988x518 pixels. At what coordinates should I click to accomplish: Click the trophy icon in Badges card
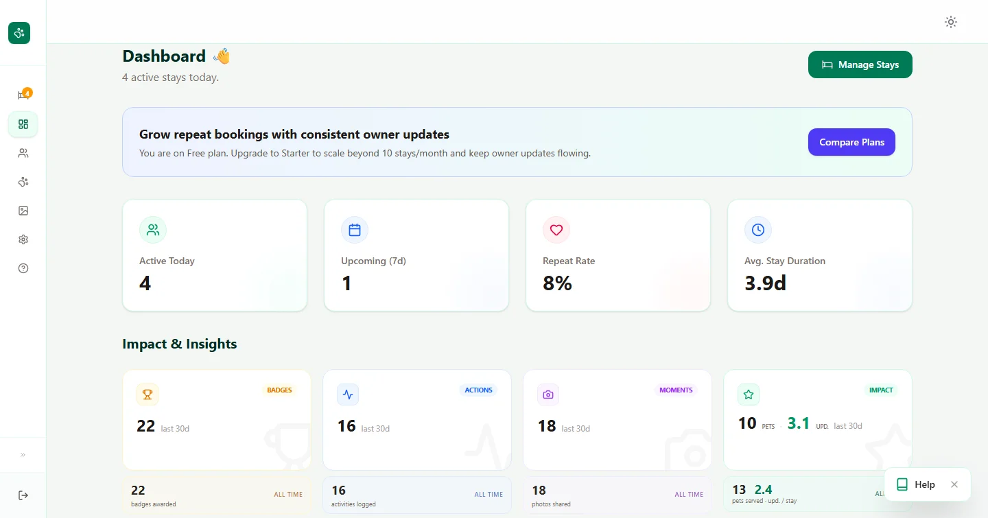pyautogui.click(x=148, y=395)
